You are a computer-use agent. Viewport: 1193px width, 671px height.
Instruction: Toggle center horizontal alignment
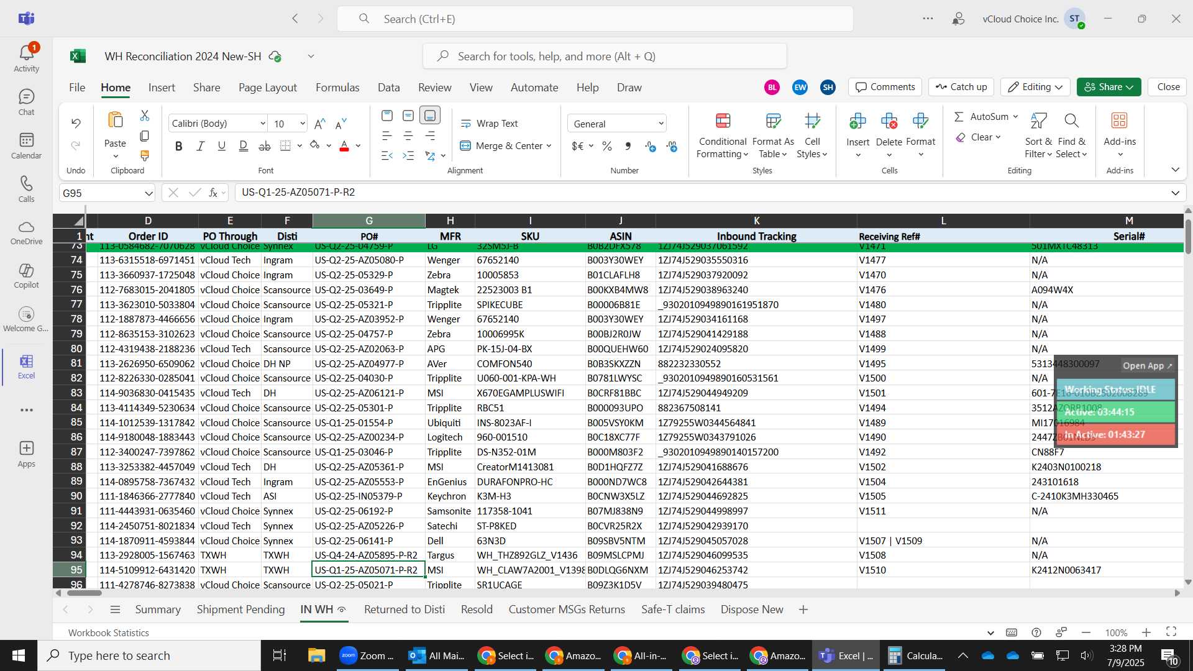click(408, 135)
